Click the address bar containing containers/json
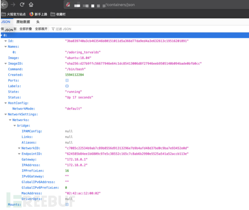 pyautogui.click(x=156, y=5)
